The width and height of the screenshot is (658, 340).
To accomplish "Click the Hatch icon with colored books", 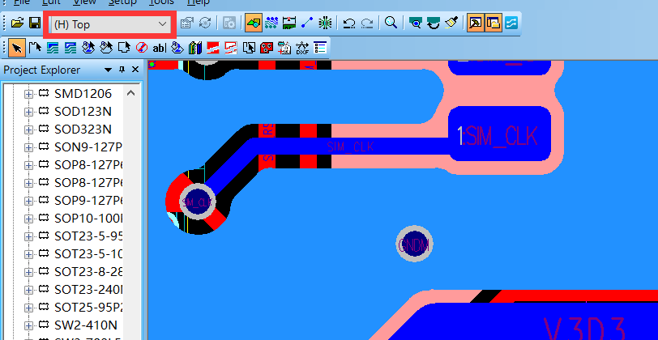I will (x=195, y=48).
